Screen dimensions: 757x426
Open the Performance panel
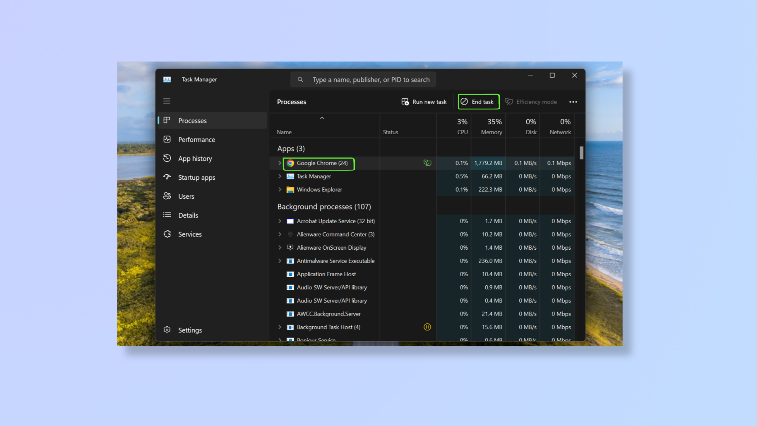196,139
